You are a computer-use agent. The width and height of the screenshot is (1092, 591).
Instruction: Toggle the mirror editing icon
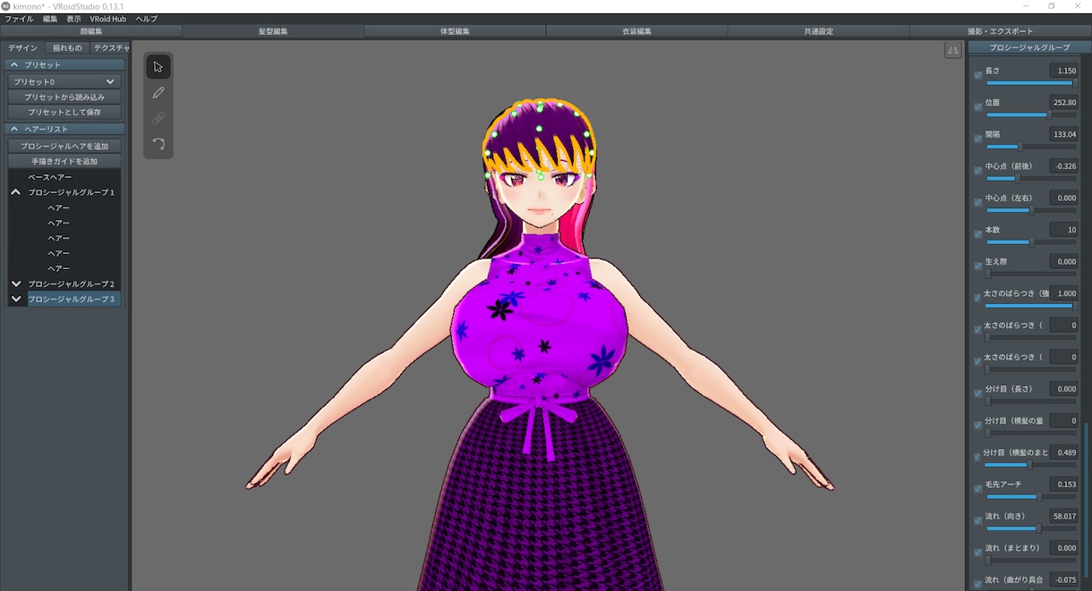pos(952,51)
